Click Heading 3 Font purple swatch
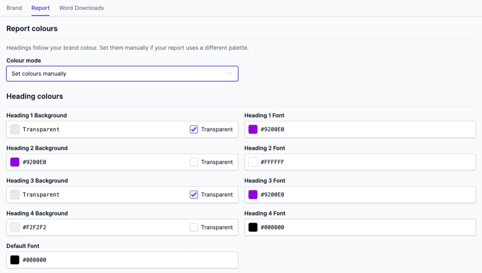The height and width of the screenshot is (273, 482). tap(253, 194)
